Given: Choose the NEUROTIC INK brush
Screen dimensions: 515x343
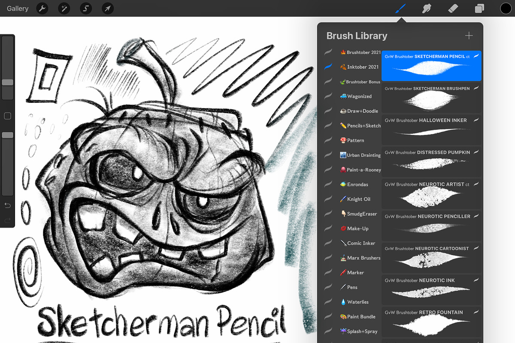Looking at the screenshot, I should click(x=431, y=290).
